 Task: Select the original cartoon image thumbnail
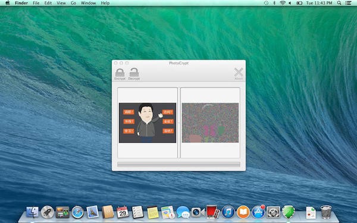coord(148,123)
